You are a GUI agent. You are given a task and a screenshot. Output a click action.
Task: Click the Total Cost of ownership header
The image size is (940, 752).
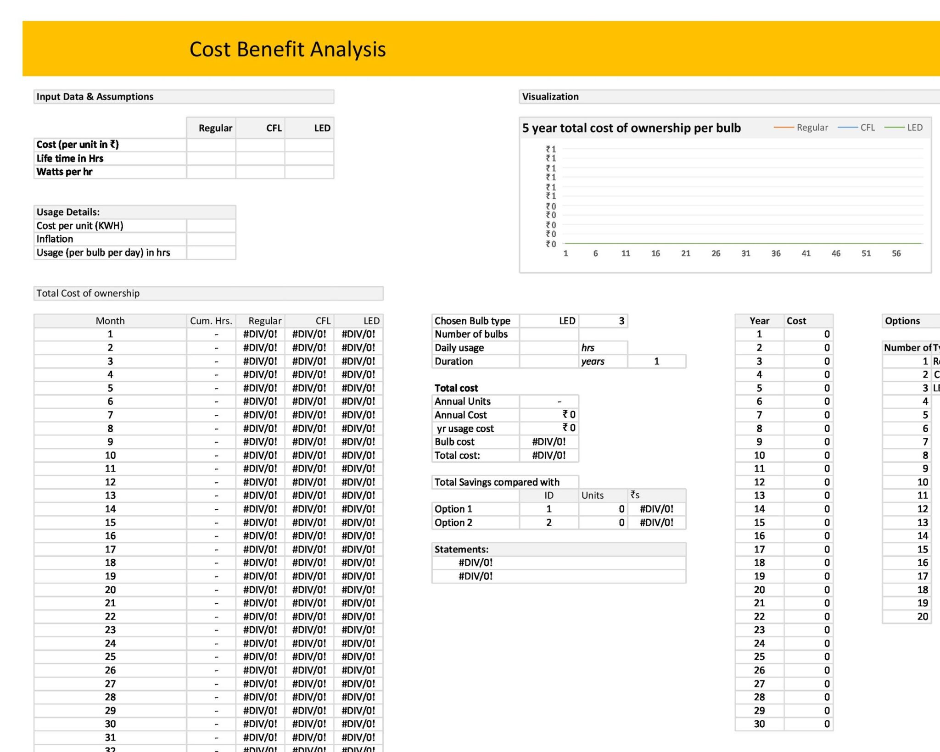[88, 293]
